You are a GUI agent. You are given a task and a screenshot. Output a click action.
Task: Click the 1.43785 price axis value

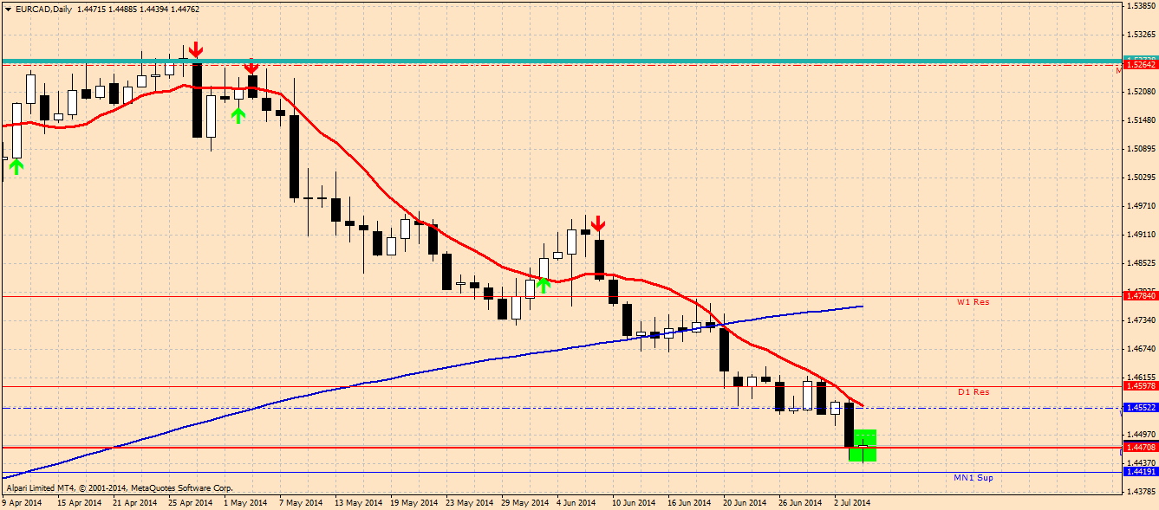[x=1140, y=492]
